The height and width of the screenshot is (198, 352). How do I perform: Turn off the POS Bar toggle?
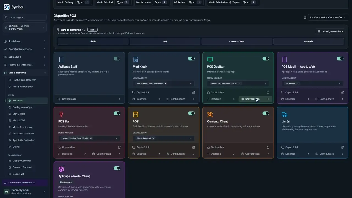click(117, 113)
